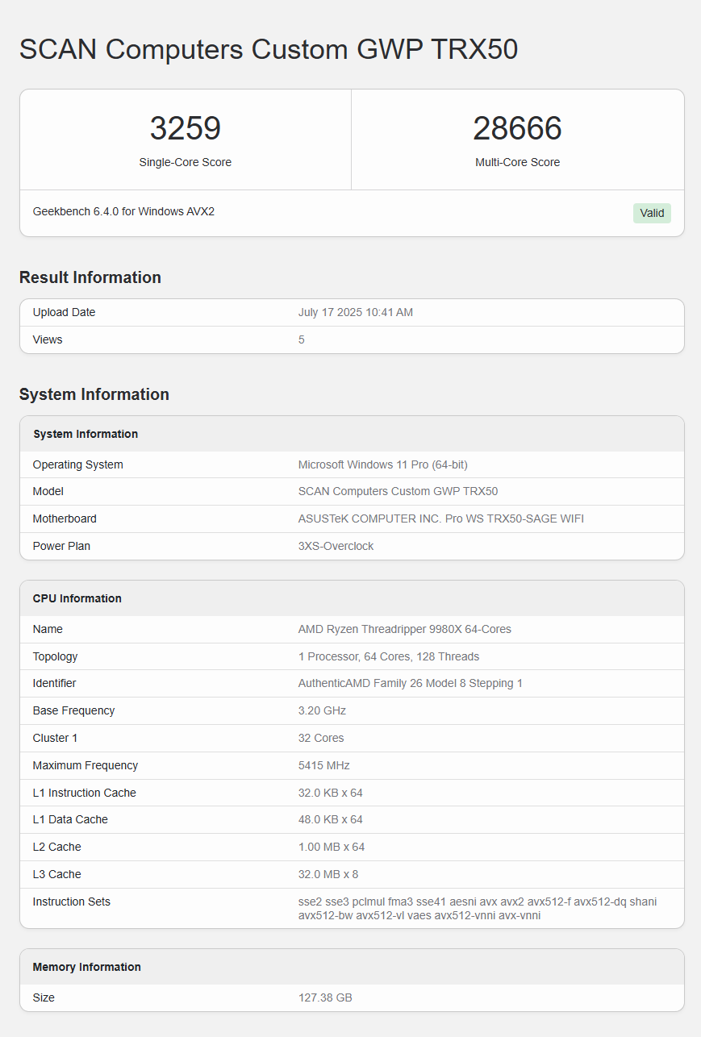701x1037 pixels.
Task: Click the AuthenticAMD Family 26 identifier value
Action: [410, 683]
